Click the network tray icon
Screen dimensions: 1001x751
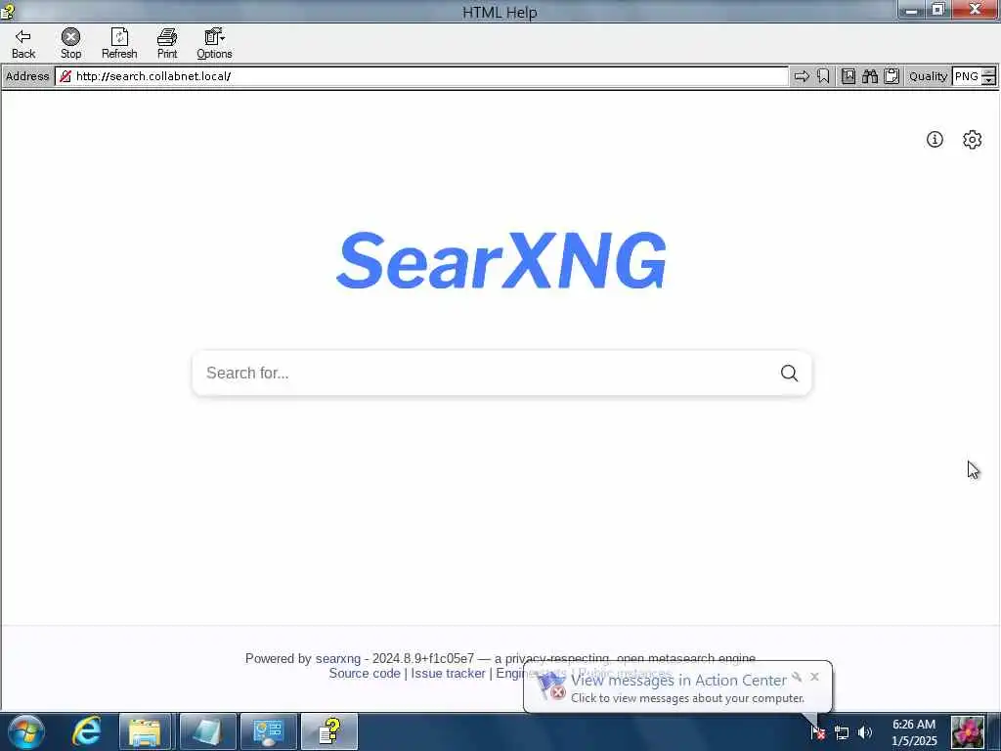coord(842,732)
